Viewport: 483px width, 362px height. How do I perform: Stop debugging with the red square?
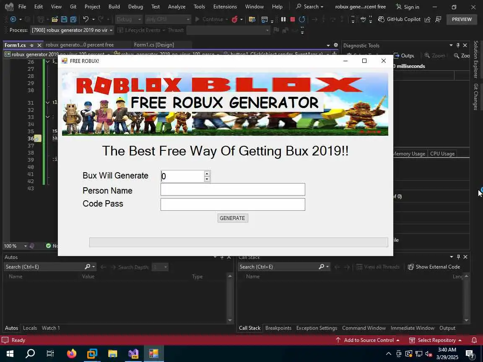click(x=293, y=19)
